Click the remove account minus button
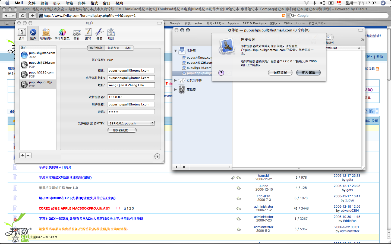 (x=28, y=155)
